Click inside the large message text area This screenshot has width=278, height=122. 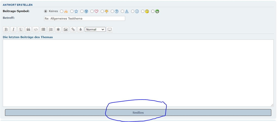(138, 73)
